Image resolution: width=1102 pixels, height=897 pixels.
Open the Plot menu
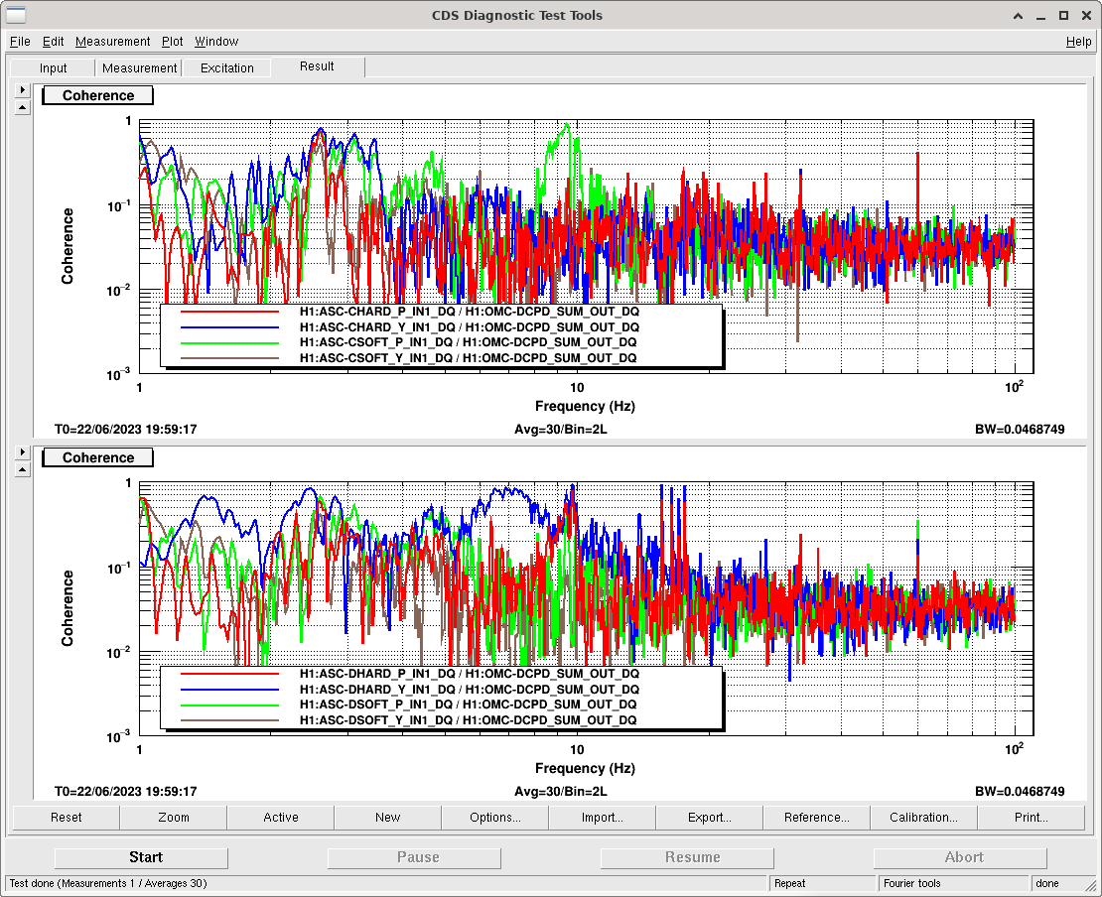[173, 42]
